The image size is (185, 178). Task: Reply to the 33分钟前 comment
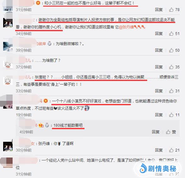(159, 91)
